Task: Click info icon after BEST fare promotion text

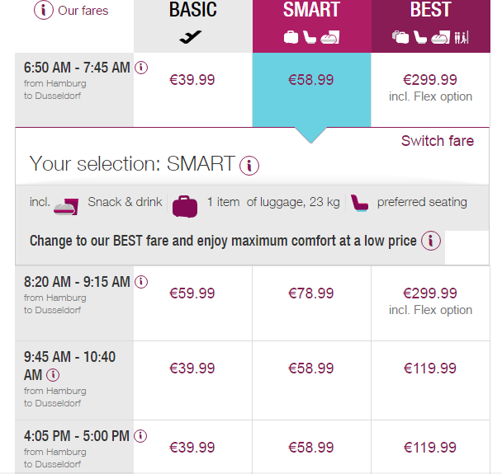Action: coord(430,242)
